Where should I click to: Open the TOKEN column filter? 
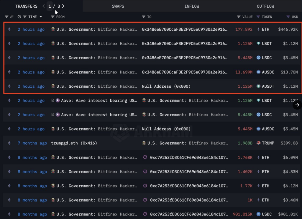tap(259, 17)
